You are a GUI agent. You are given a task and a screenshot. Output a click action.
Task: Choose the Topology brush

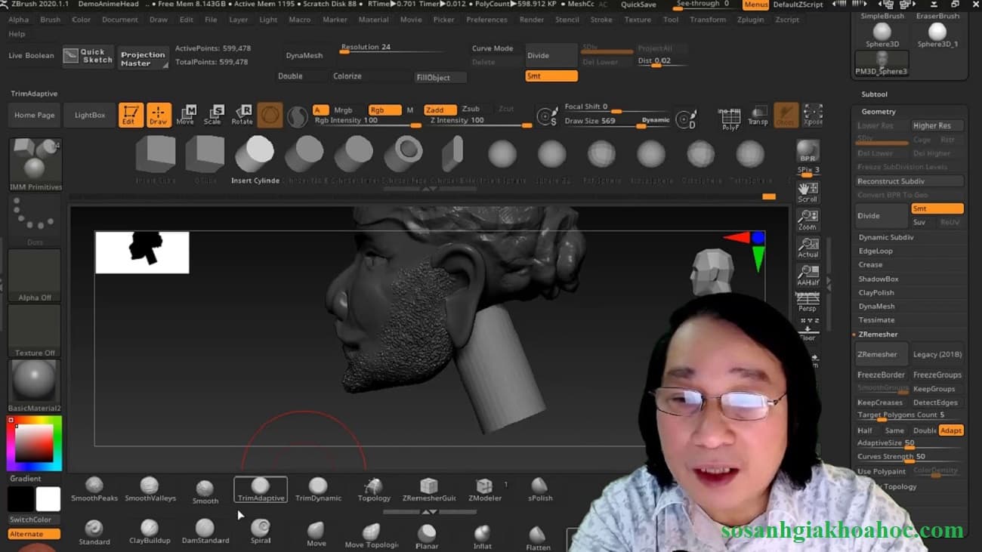tap(374, 489)
